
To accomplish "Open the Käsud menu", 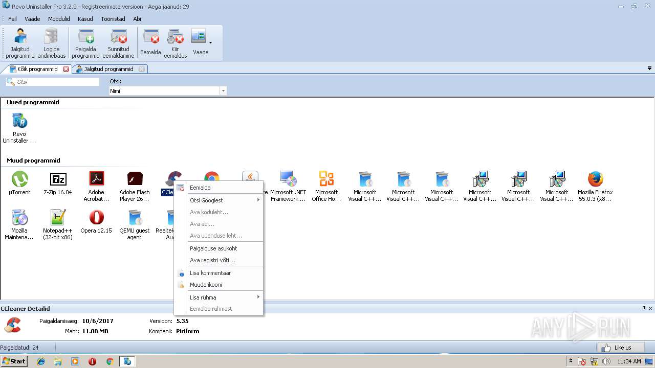I will tap(85, 19).
